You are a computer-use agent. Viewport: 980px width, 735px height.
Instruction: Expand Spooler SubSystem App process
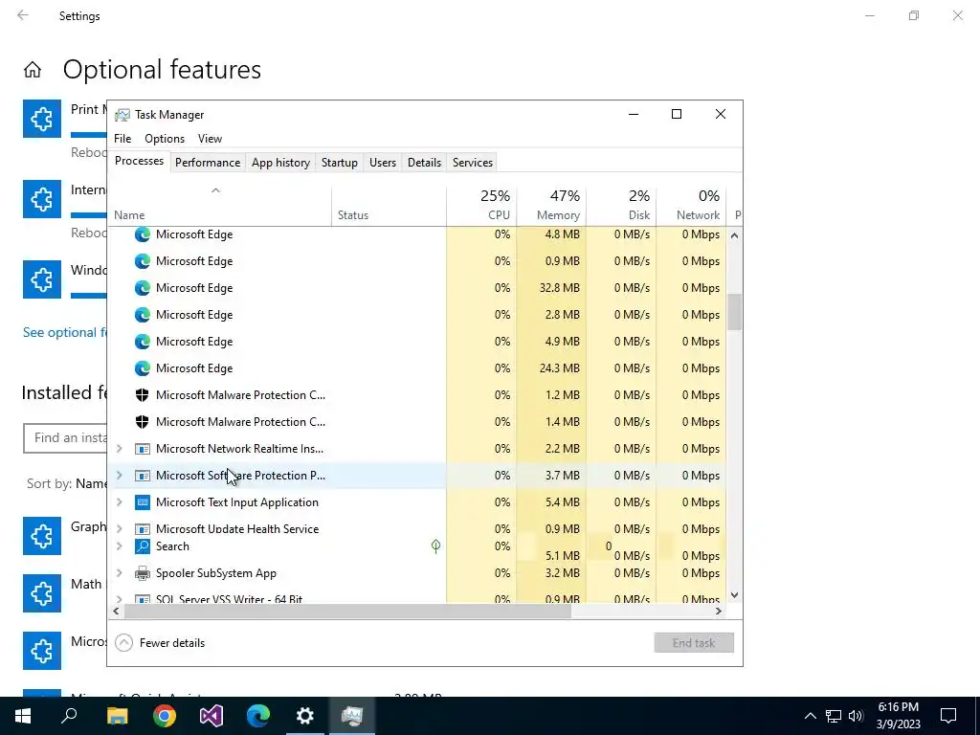click(120, 573)
